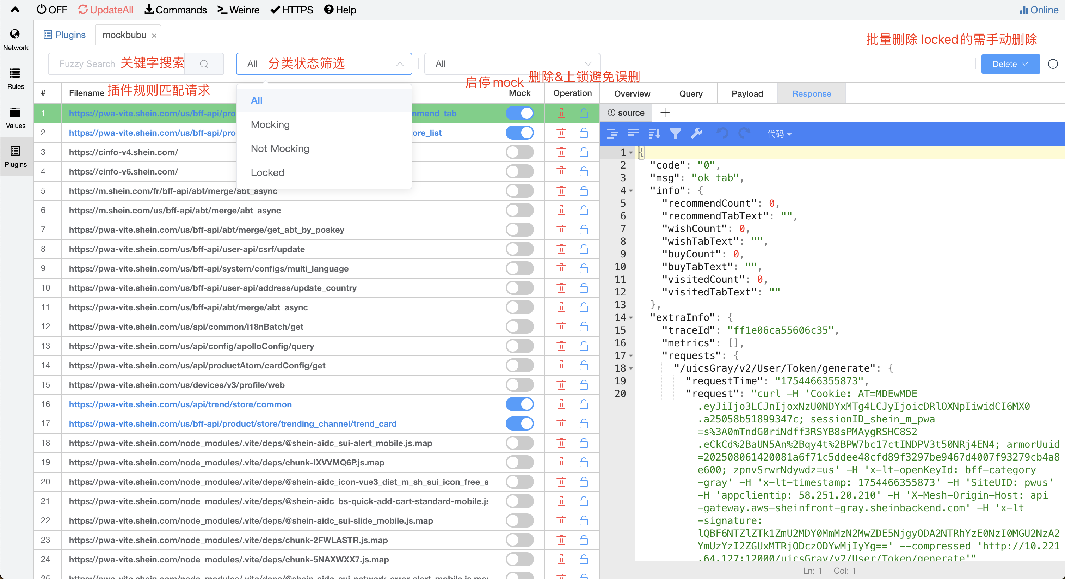Image resolution: width=1065 pixels, height=579 pixels.
Task: Enable mock for csrf/update row
Action: click(x=519, y=249)
